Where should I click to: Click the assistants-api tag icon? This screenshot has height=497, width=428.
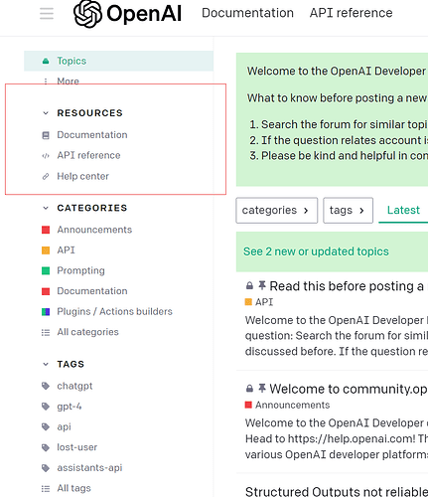pyautogui.click(x=46, y=468)
